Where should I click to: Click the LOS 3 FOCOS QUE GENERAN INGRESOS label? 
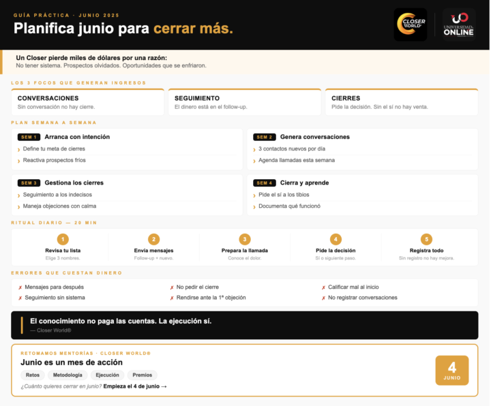[x=78, y=83]
